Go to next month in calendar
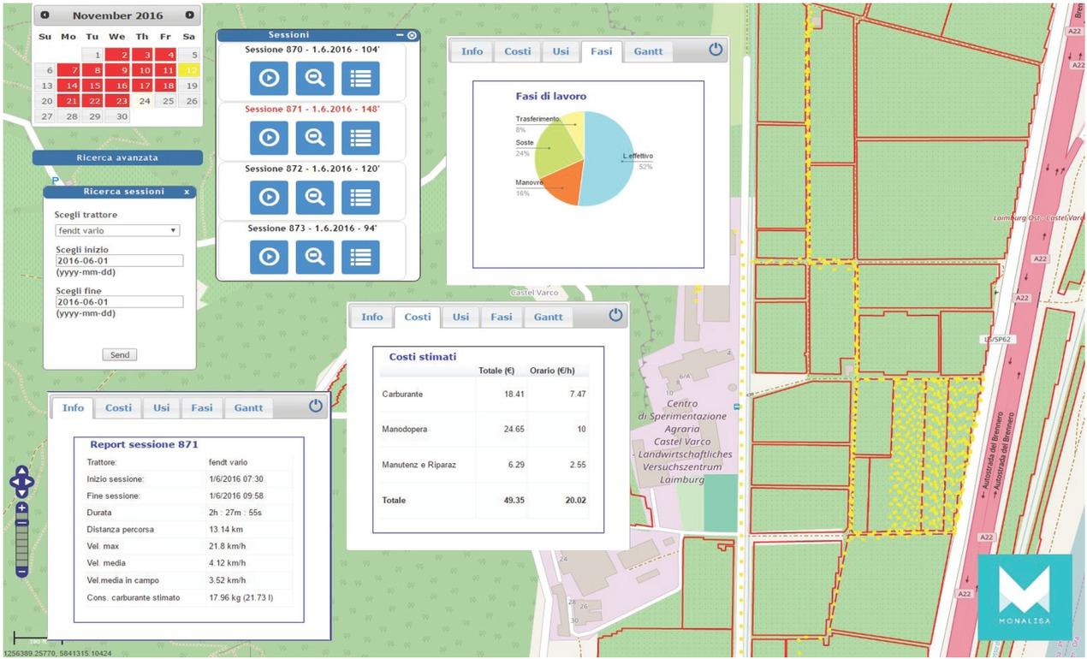1087x659 pixels. pos(189,15)
